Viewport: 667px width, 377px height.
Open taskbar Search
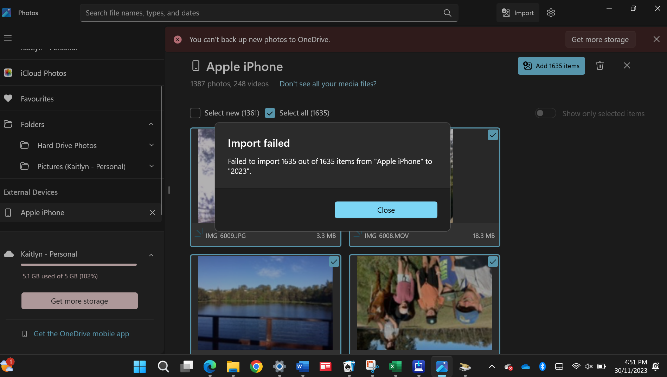point(163,366)
